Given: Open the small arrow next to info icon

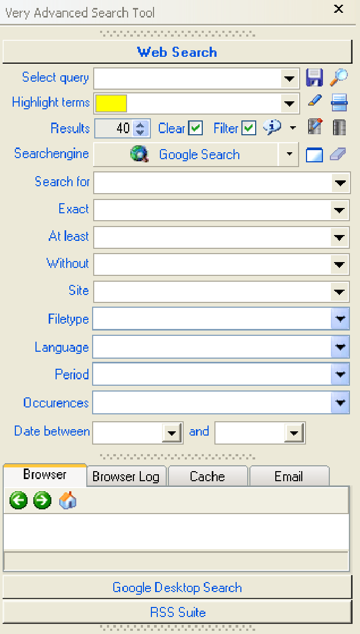Looking at the screenshot, I should click(x=293, y=128).
